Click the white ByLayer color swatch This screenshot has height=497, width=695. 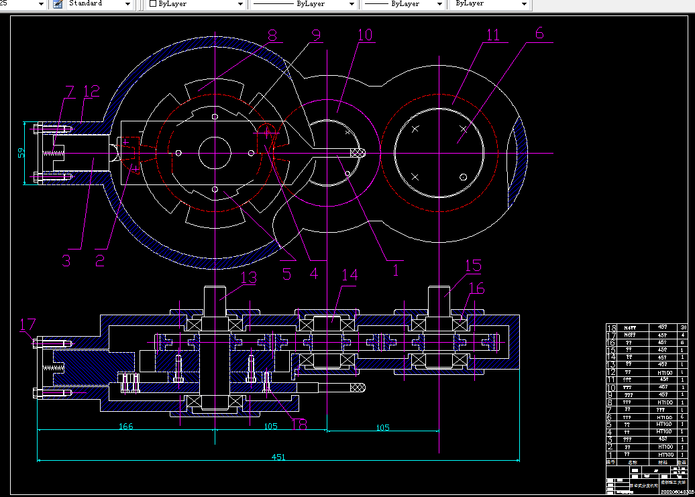153,4
